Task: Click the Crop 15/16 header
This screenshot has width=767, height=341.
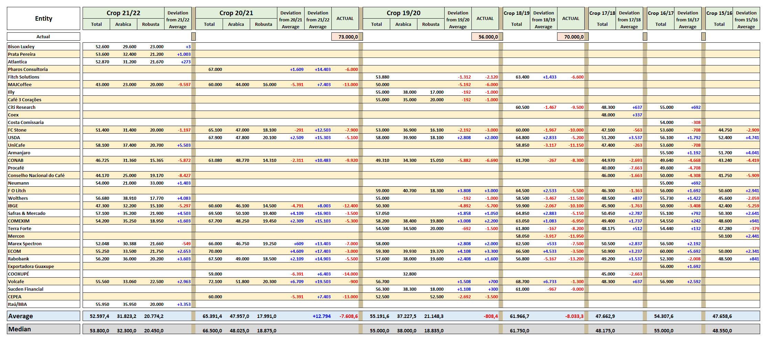Action: point(719,13)
